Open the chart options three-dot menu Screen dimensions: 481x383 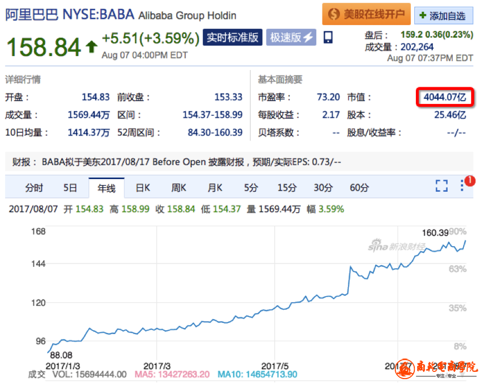(x=462, y=186)
